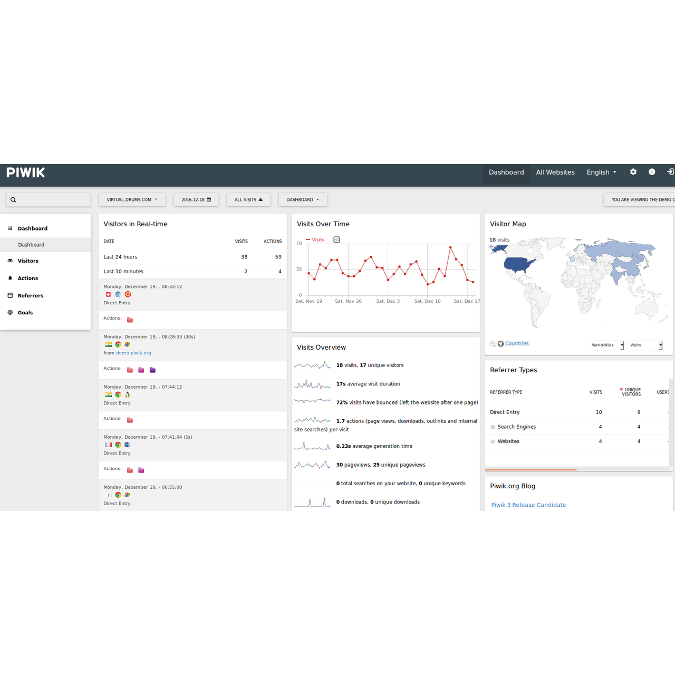
Task: Click the sign-in arrow icon
Action: [x=670, y=172]
